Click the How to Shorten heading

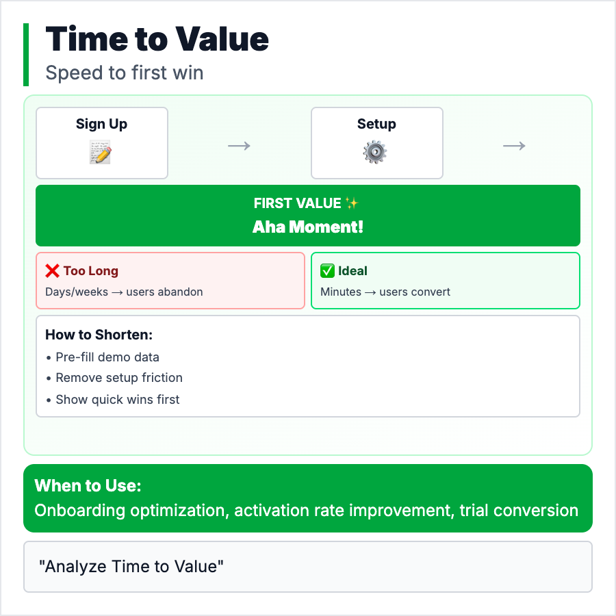[99, 335]
